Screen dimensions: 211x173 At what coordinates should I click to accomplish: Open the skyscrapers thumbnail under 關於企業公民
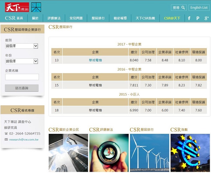tap(69, 153)
